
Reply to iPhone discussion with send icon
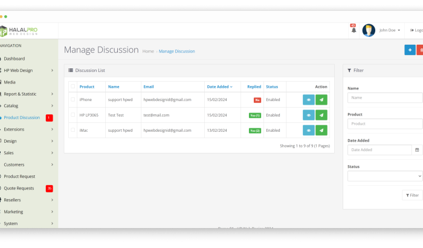[x=321, y=100]
